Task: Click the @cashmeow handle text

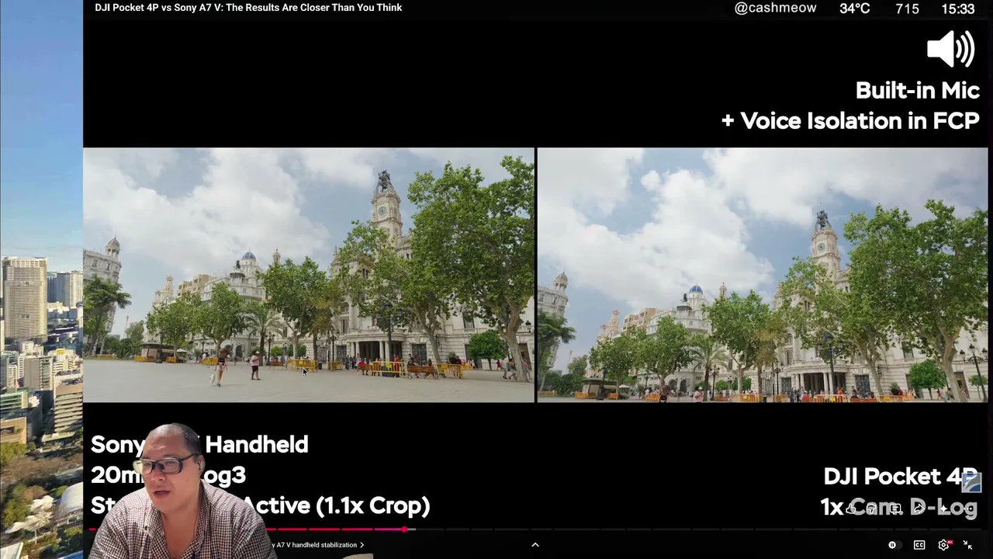Action: (x=775, y=9)
